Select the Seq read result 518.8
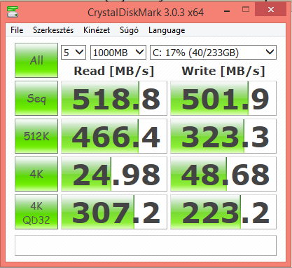The width and height of the screenshot is (292, 268). (114, 98)
